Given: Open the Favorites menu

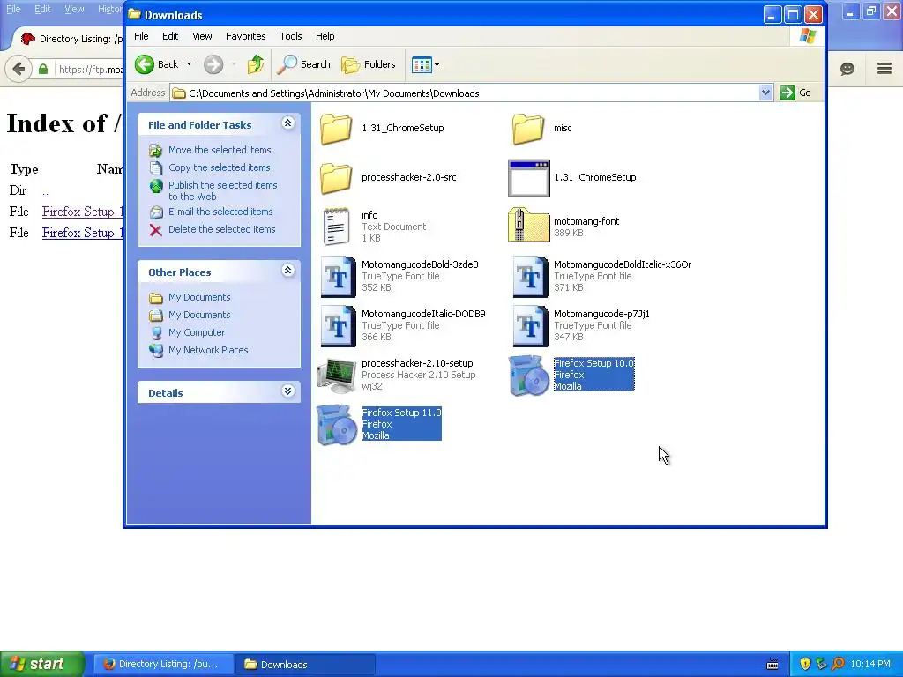Looking at the screenshot, I should point(246,36).
